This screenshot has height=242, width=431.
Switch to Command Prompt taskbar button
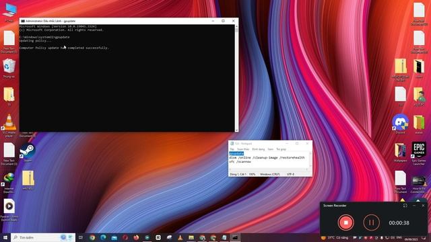tap(235, 237)
